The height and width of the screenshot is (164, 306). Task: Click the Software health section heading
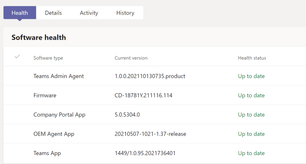point(39,37)
